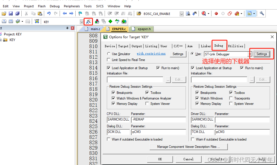Expand the KEY target selector dropdown
Viewport: 277px width, 165px height.
(82, 21)
